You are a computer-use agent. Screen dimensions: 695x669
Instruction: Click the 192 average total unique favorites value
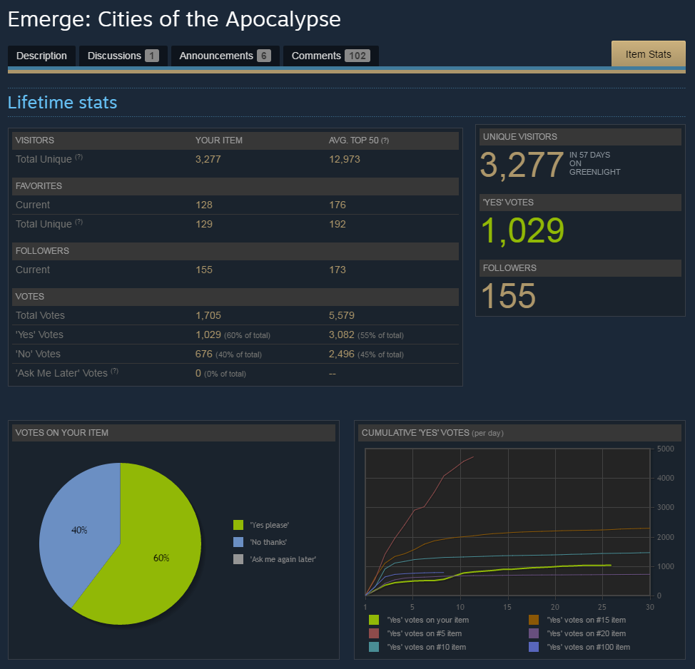click(x=338, y=224)
